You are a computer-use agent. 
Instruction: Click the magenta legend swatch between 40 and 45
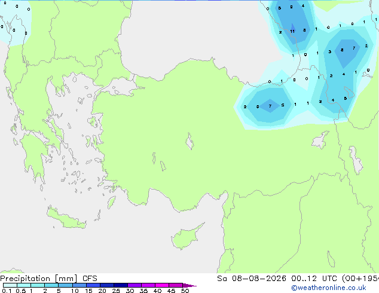162,285
